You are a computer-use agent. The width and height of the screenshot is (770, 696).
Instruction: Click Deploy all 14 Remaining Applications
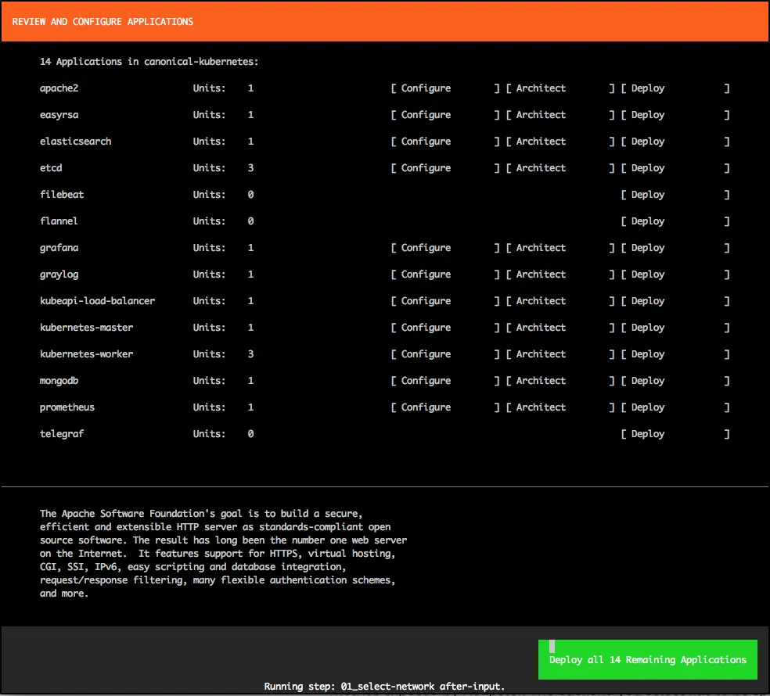(x=648, y=659)
